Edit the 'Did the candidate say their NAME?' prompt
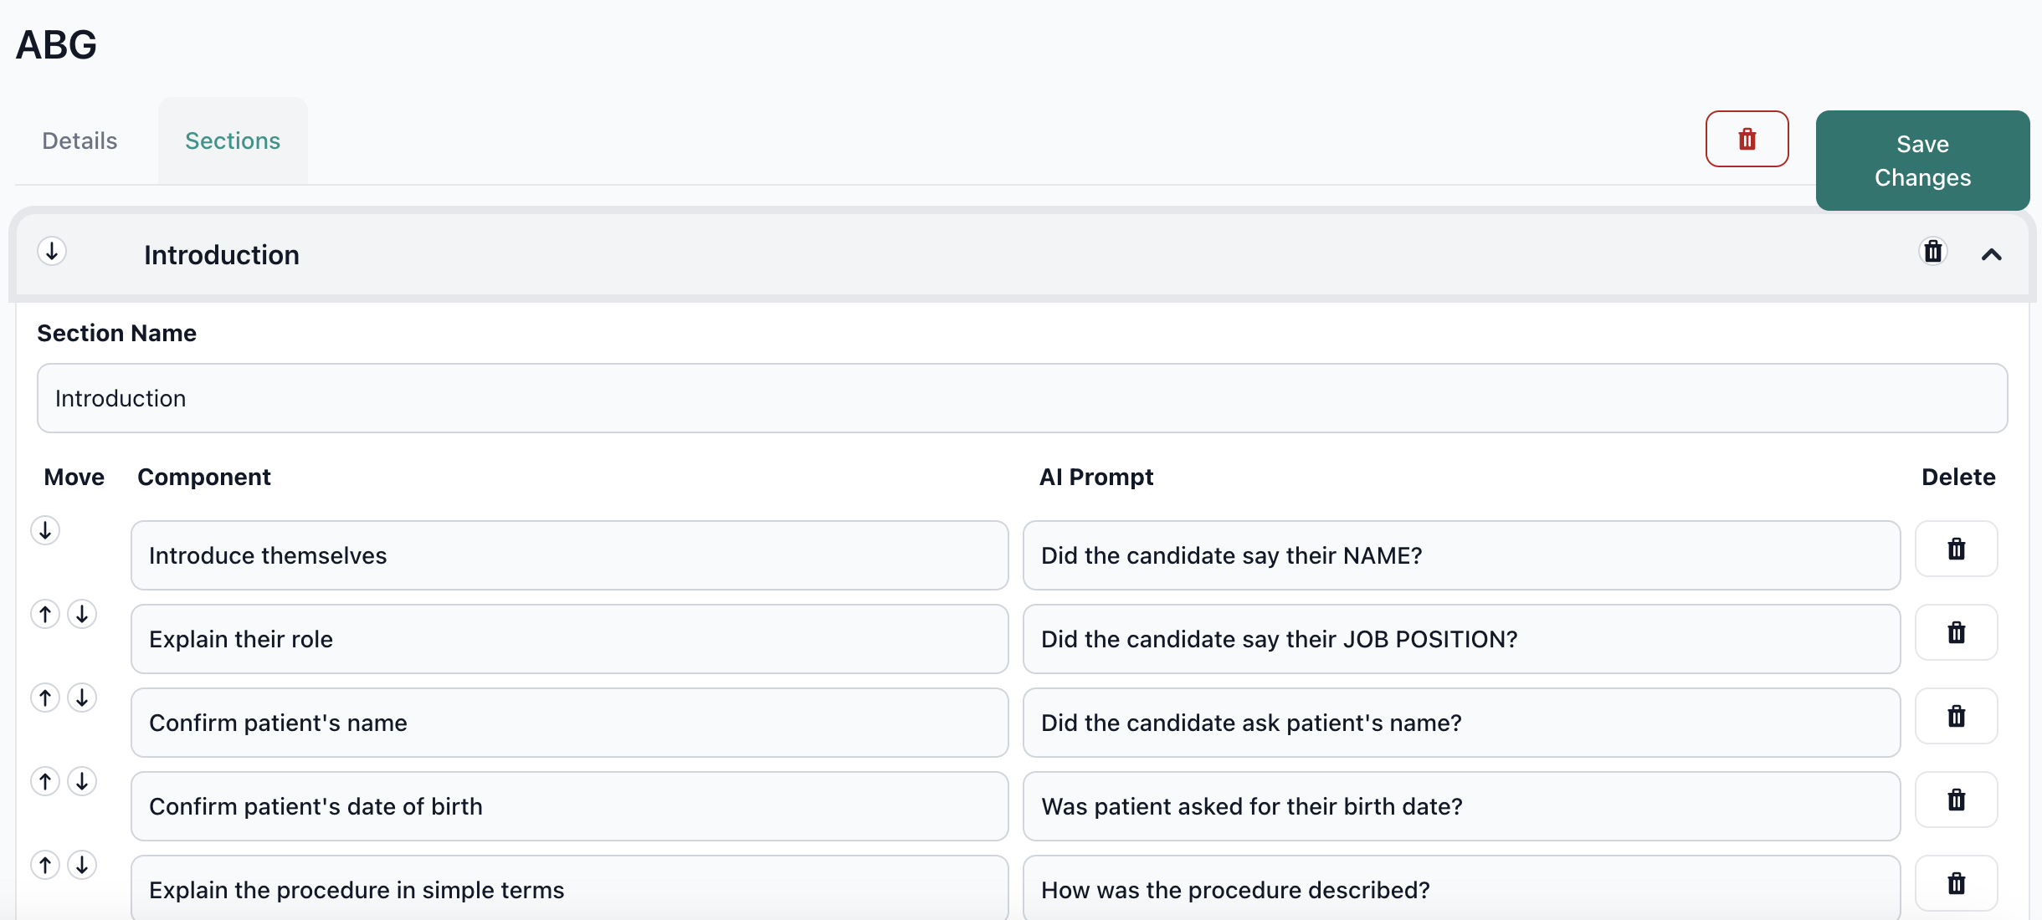The image size is (2042, 920). (1461, 555)
